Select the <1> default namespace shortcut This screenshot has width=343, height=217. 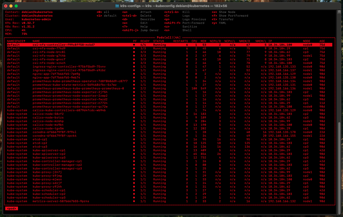(107, 16)
